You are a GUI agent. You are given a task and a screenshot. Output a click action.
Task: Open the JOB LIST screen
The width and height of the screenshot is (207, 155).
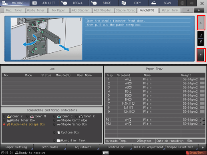click(44, 3)
